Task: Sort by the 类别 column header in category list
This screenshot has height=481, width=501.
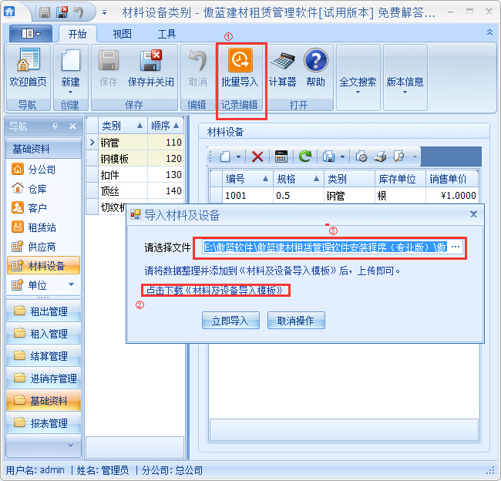Action: [123, 126]
